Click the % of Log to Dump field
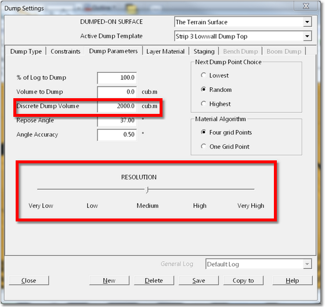The height and width of the screenshot is (308, 325). click(117, 78)
